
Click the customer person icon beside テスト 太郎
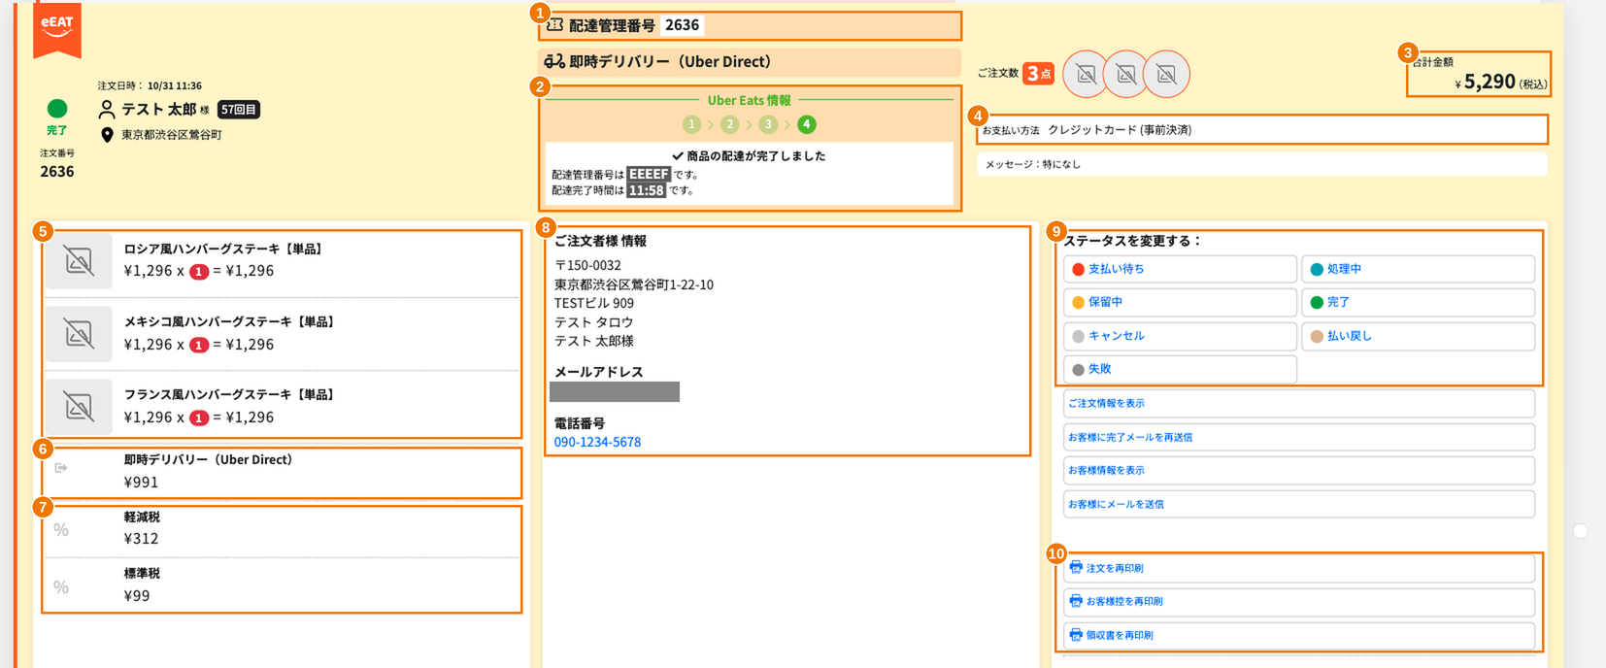click(107, 110)
